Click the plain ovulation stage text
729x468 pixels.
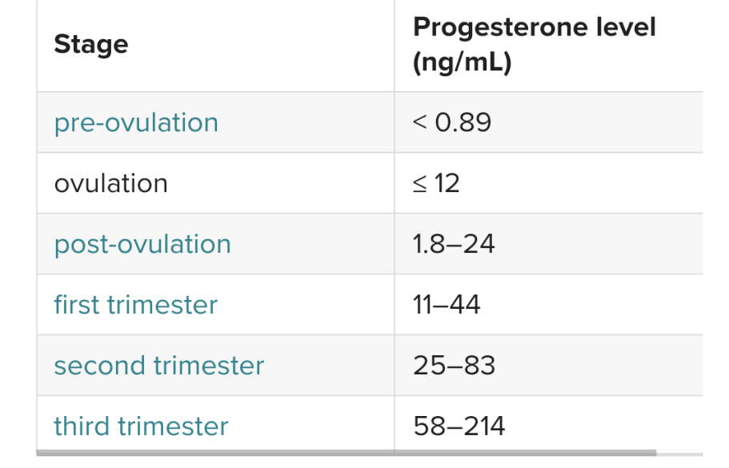[110, 183]
